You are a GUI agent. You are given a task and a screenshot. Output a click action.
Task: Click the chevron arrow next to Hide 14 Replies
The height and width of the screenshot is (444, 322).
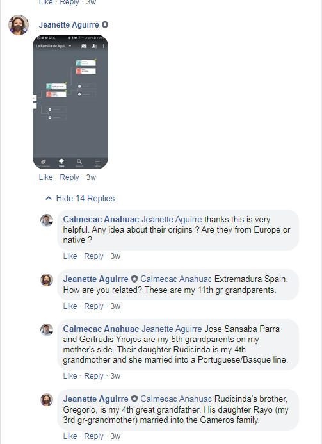pyautogui.click(x=49, y=198)
